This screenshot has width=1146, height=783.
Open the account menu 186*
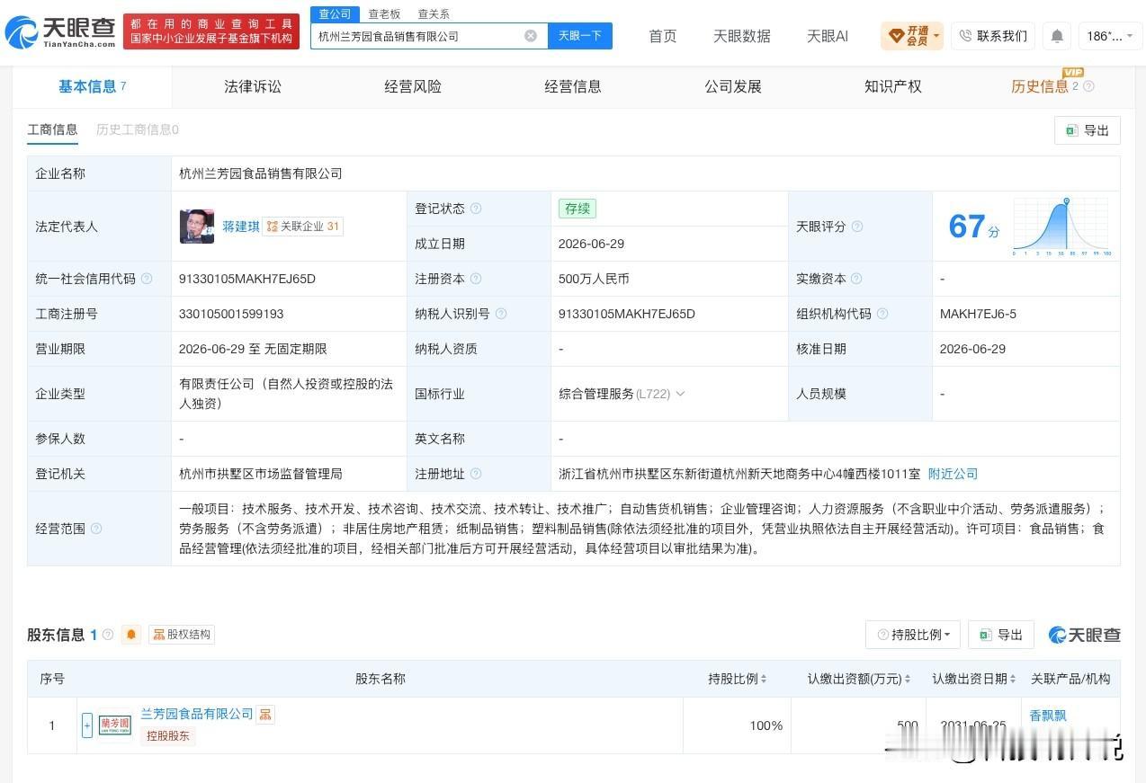1110,36
